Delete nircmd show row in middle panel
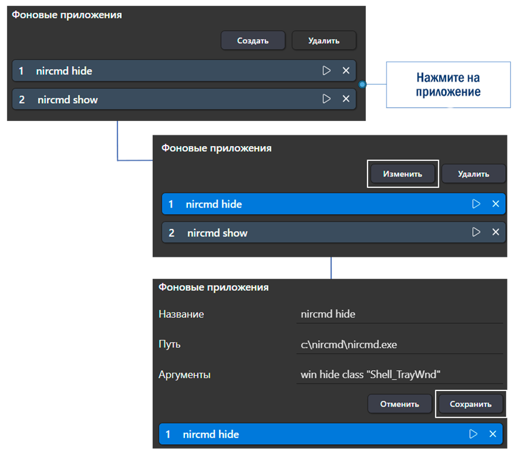Screen dimensions: 519x465 click(x=496, y=232)
